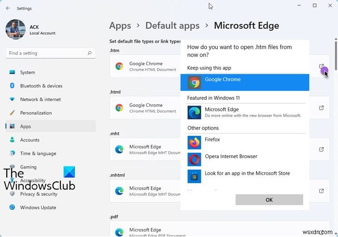Select Look for an app in Microsoft Store

pyautogui.click(x=245, y=176)
